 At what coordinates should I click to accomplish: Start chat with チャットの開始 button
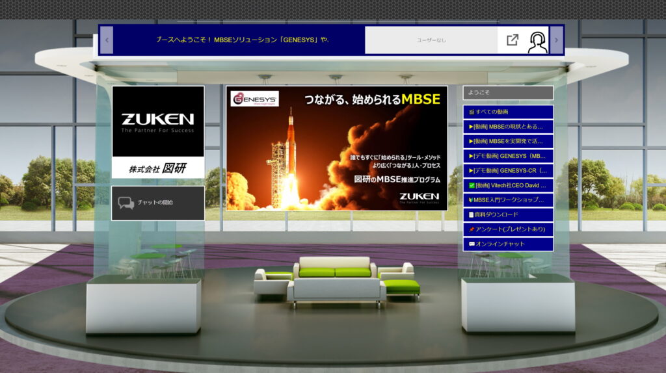[158, 203]
